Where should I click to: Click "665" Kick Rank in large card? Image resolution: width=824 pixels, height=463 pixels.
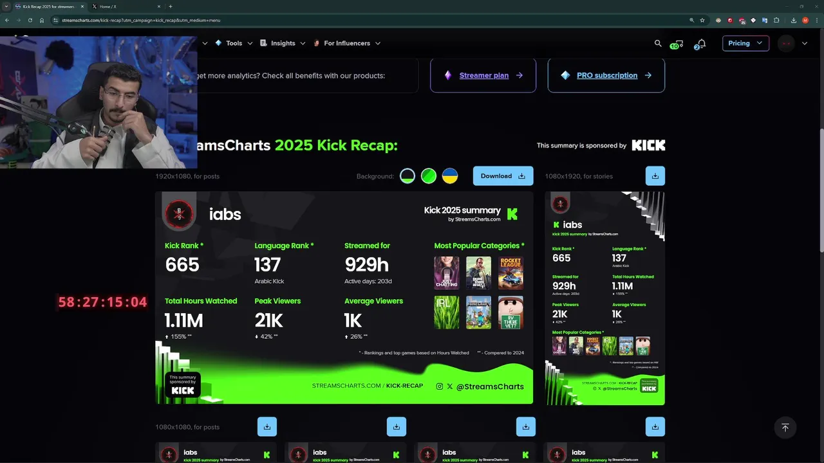pos(182,265)
